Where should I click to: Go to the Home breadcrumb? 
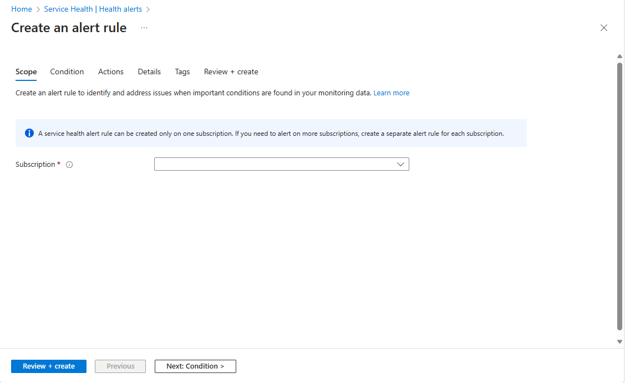coord(22,9)
